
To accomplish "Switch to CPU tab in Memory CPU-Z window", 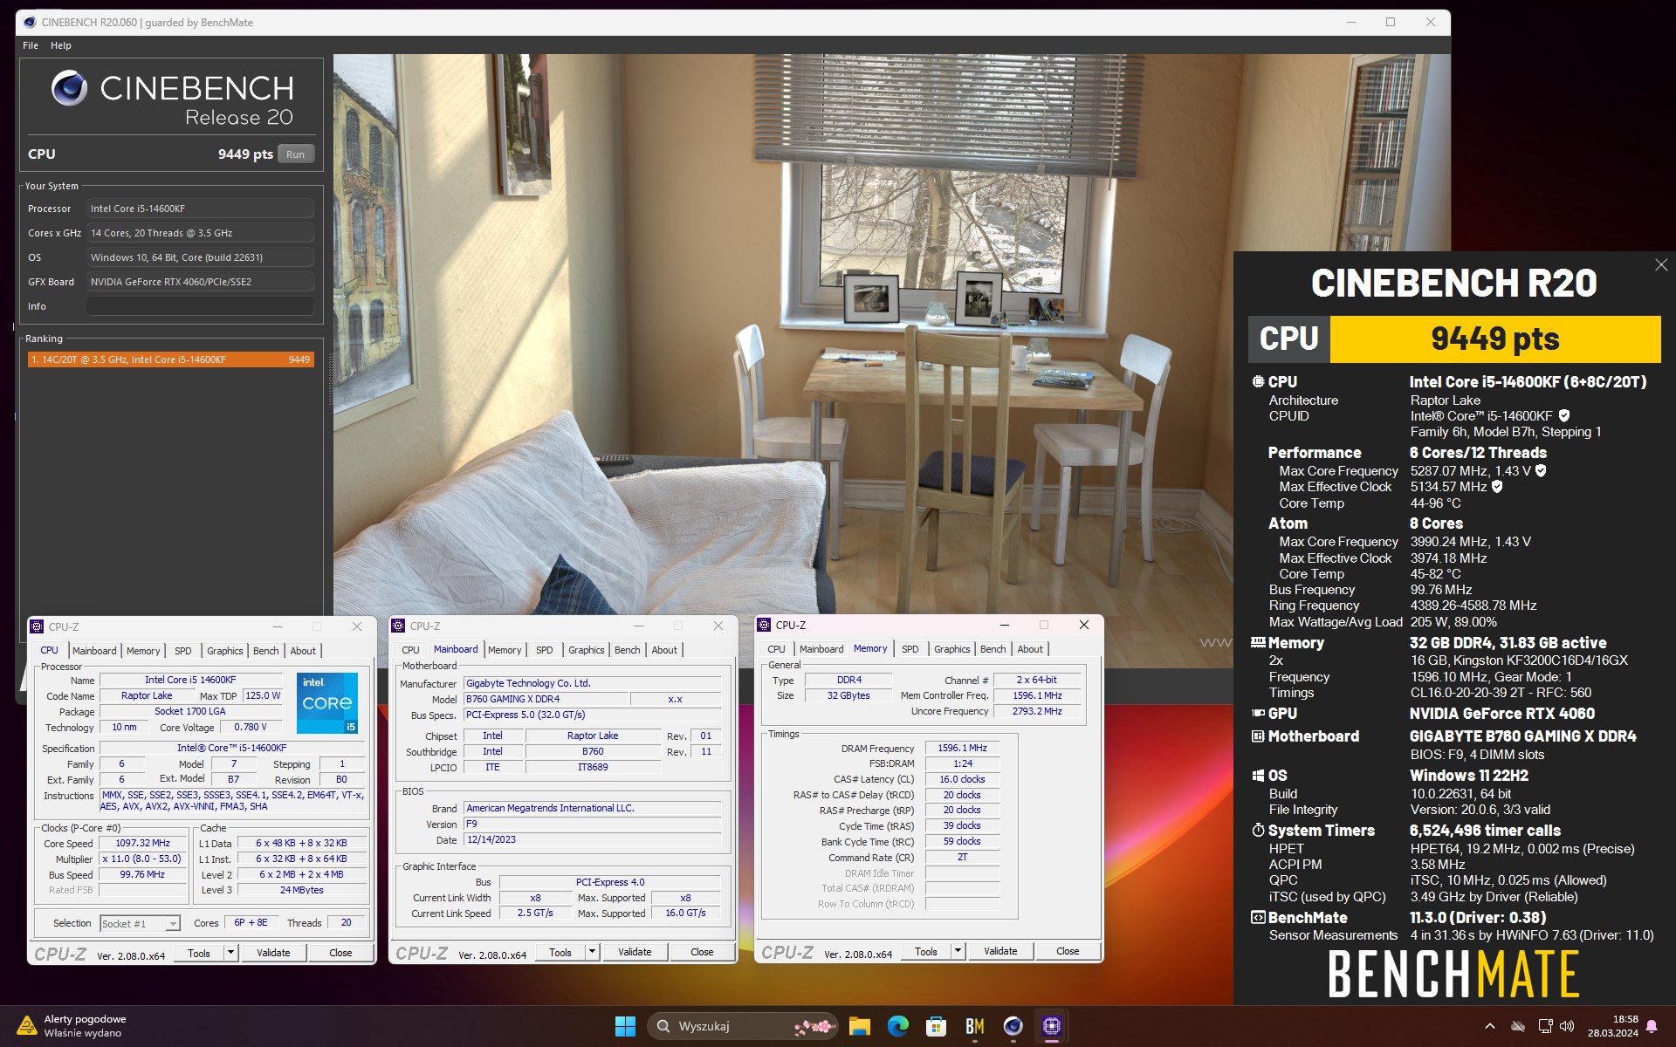I will pos(777,649).
